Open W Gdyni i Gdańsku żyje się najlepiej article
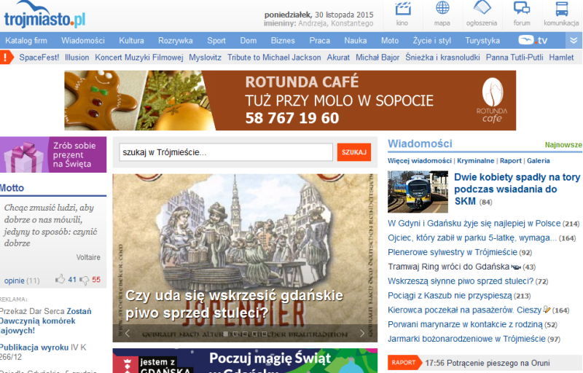Viewport: 583px width, 373px height. (474, 223)
